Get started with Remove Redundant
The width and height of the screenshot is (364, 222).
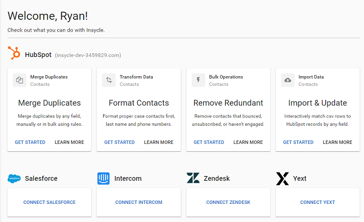point(209,142)
